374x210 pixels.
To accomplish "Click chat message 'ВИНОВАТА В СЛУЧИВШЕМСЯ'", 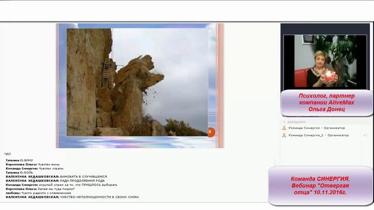I will tap(56, 177).
